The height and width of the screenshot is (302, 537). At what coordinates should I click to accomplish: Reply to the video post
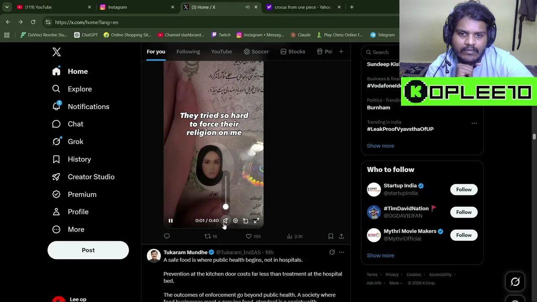coord(167,237)
